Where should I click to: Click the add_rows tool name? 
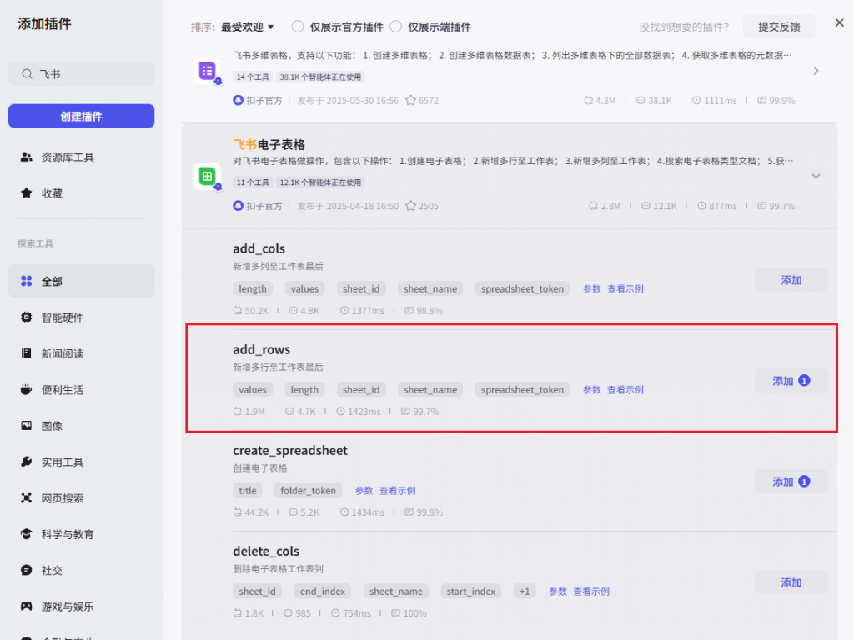tap(261, 349)
